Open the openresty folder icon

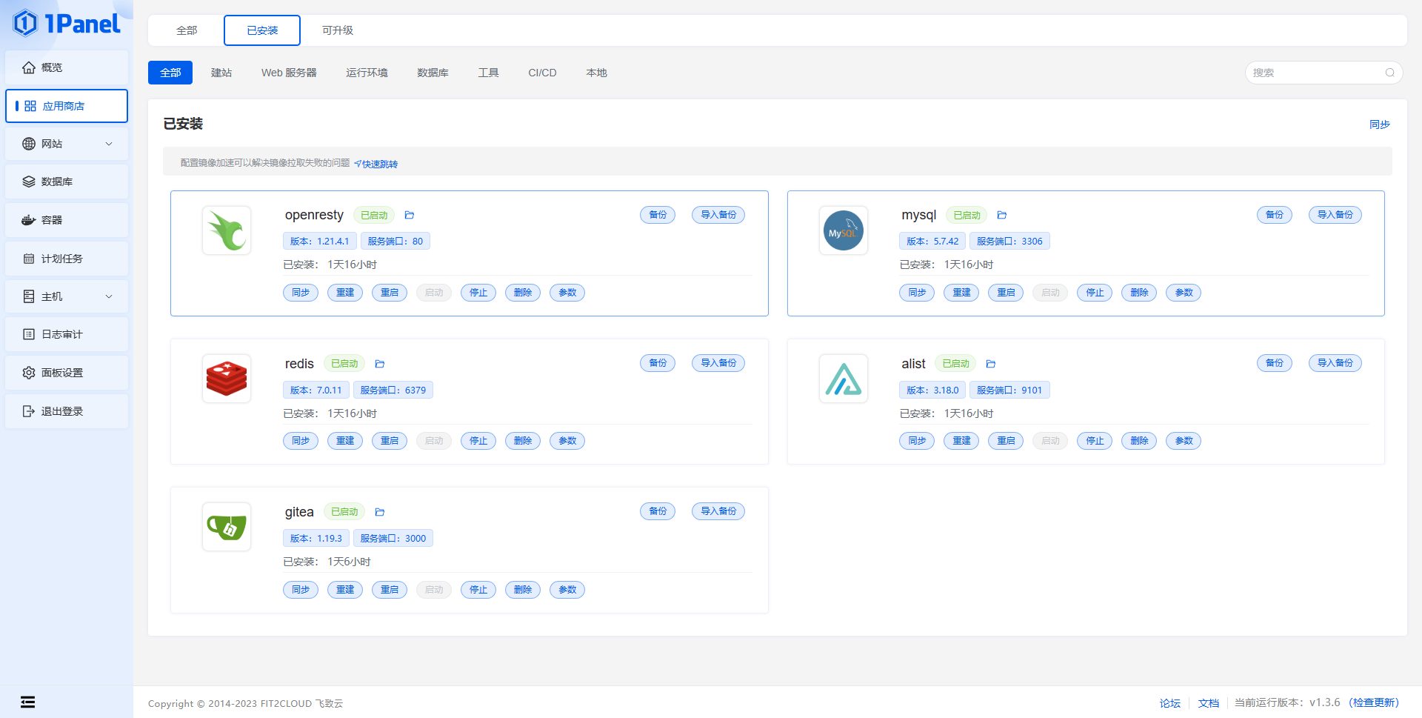click(x=410, y=216)
